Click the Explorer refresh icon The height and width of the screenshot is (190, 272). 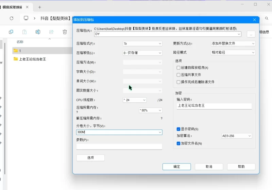point(12,18)
